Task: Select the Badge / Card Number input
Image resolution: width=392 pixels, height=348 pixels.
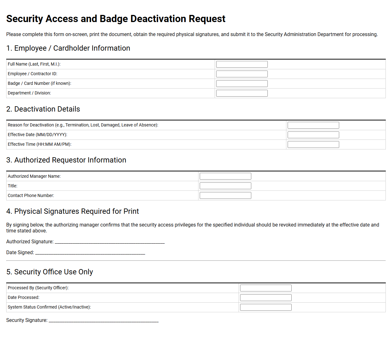Action: 242,84
